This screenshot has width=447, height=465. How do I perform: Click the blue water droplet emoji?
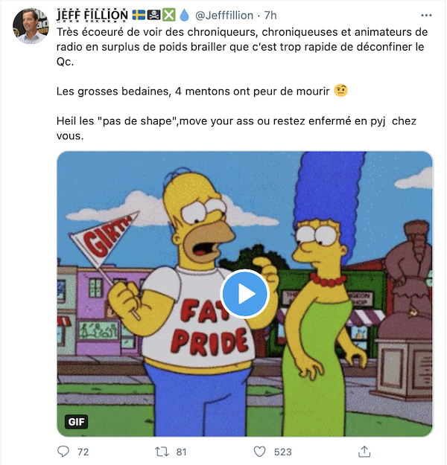(x=185, y=15)
